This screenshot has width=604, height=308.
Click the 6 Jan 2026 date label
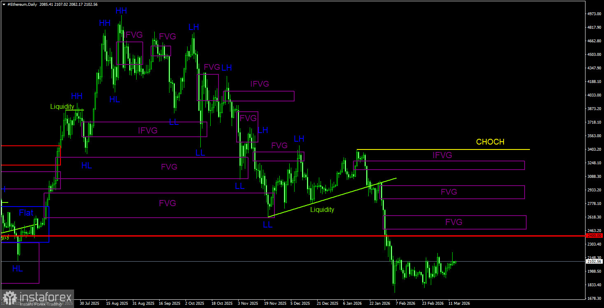[353, 303]
